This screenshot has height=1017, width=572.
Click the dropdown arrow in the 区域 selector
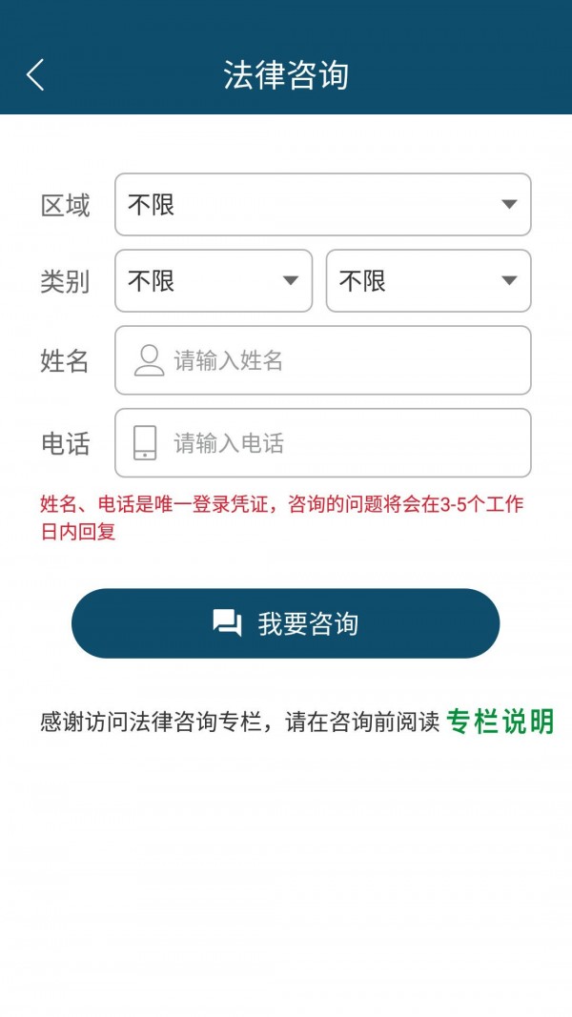pyautogui.click(x=509, y=204)
